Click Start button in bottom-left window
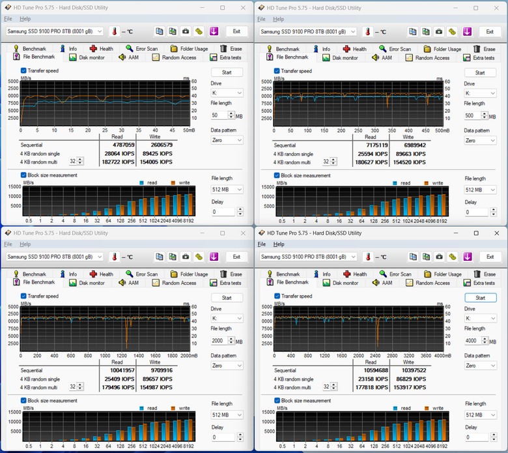Viewport: 508px width, 453px height. click(x=227, y=297)
